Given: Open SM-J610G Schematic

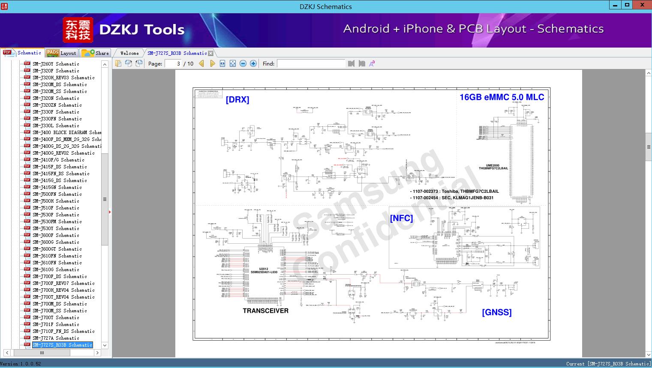Looking at the screenshot, I should (56, 269).
